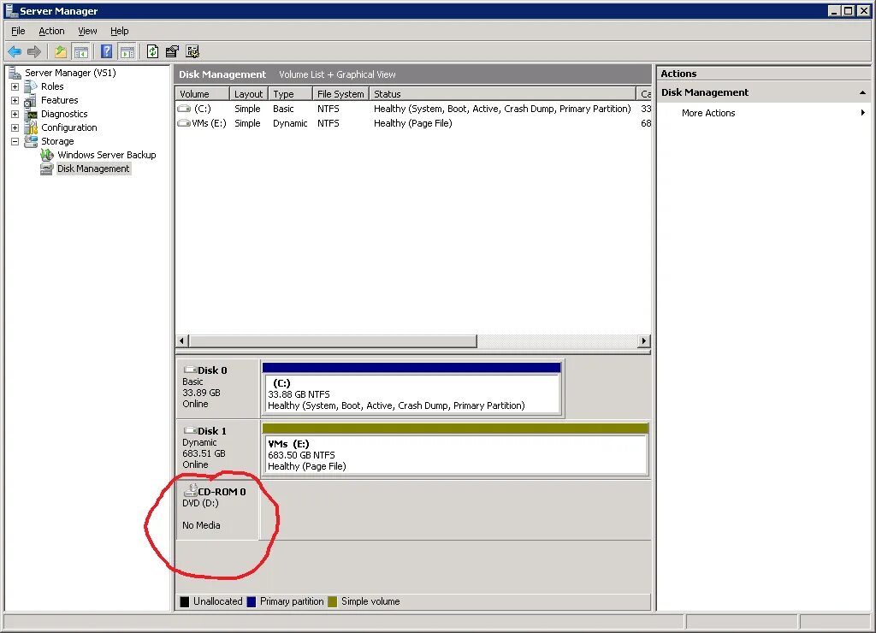Click "Basic" type cell for (C:) row
This screenshot has width=876, height=633.
point(283,109)
